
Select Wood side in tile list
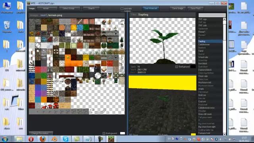(x=210, y=57)
